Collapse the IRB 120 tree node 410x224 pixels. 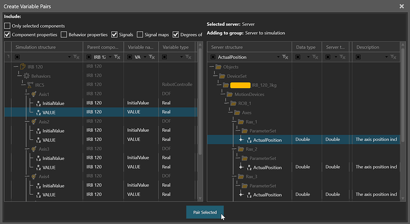pos(15,66)
